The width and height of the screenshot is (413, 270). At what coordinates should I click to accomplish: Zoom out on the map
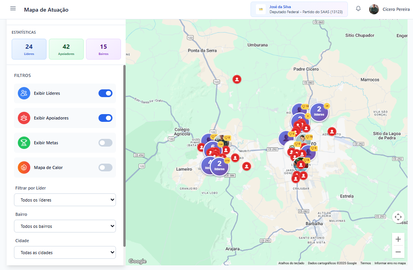pyautogui.click(x=398, y=252)
